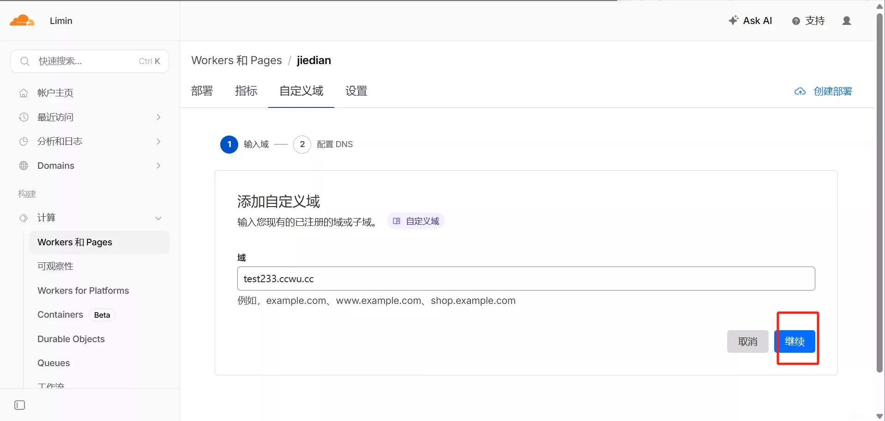Click step 1 输入域 circle
Screen dimensions: 885x421
pyautogui.click(x=229, y=144)
